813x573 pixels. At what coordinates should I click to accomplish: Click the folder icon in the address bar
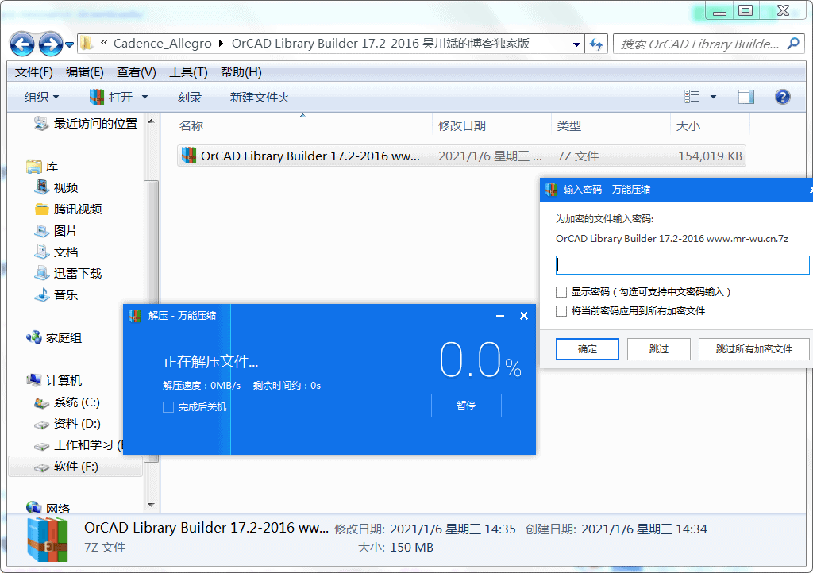(87, 44)
